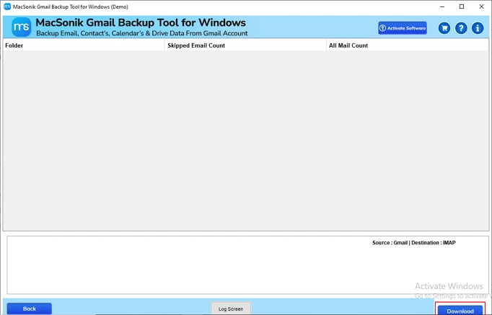Select the Skipped Email Count column header
The image size is (492, 315).
point(245,45)
